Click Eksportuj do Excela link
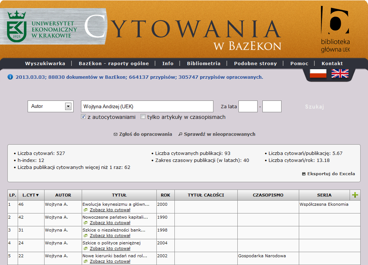This screenshot has width=368, height=265. (331, 174)
